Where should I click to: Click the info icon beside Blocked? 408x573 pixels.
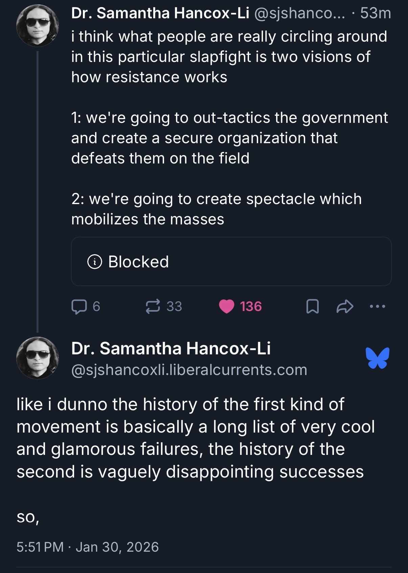(x=95, y=262)
